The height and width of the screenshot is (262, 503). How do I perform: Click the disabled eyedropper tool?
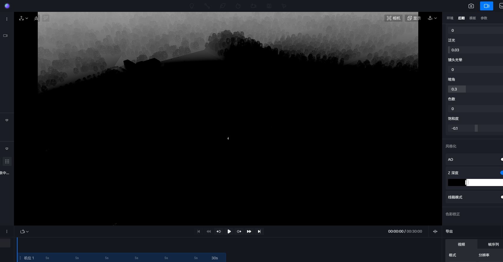coord(45,18)
